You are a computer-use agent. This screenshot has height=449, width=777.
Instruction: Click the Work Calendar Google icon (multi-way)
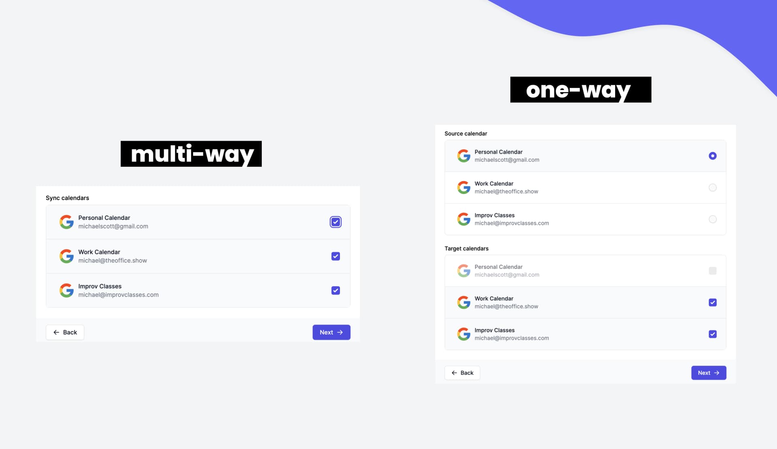[x=66, y=256]
